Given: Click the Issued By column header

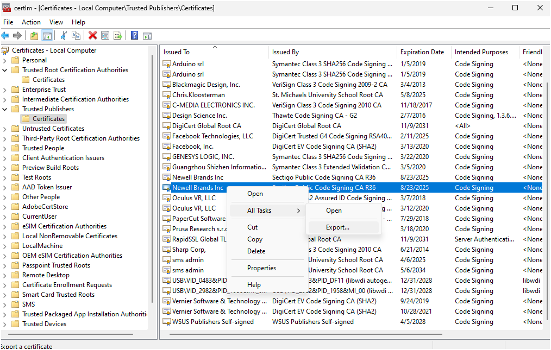Looking at the screenshot, I should [x=285, y=52].
